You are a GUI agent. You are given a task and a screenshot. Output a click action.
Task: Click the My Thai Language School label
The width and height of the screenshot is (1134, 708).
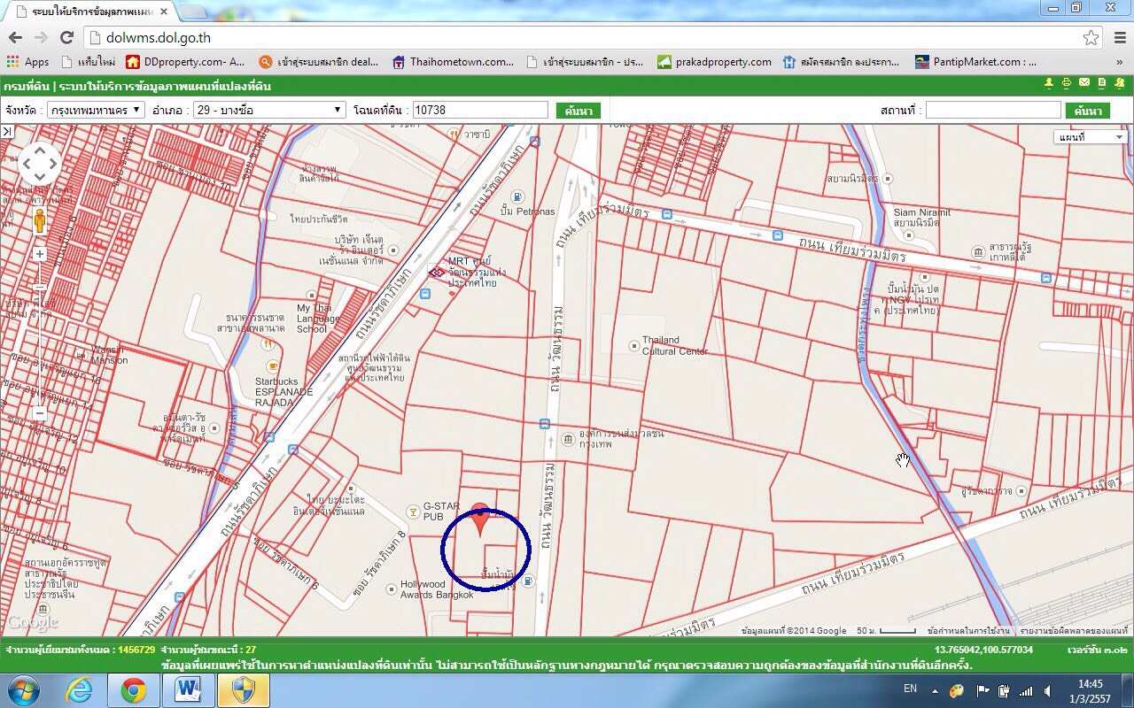pyautogui.click(x=317, y=319)
